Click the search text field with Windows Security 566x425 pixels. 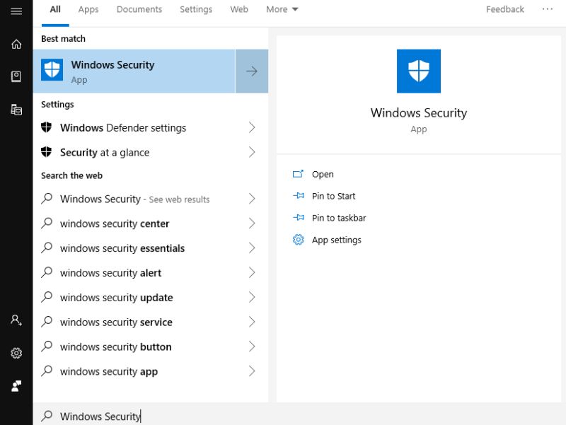(x=299, y=416)
